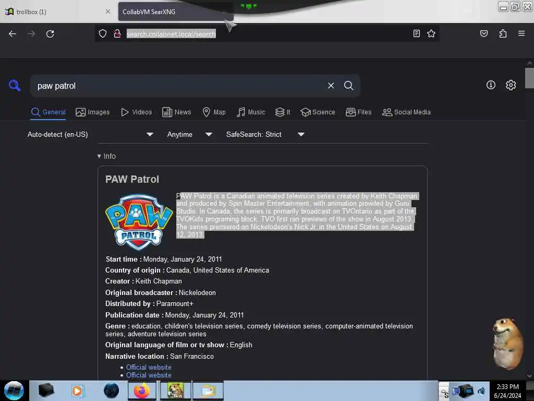Click the Distributed by : Paramount+ text

pyautogui.click(x=149, y=303)
